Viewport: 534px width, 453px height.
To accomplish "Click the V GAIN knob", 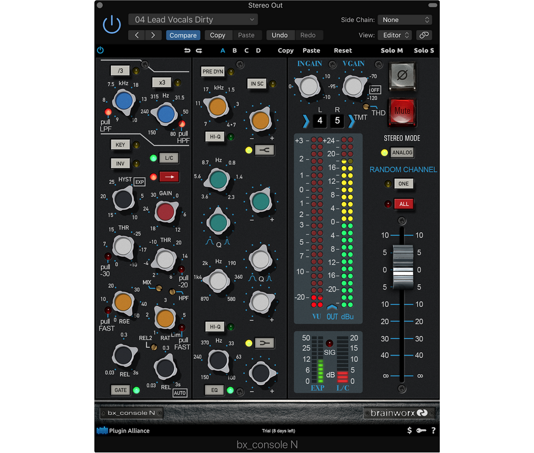I will 354,86.
